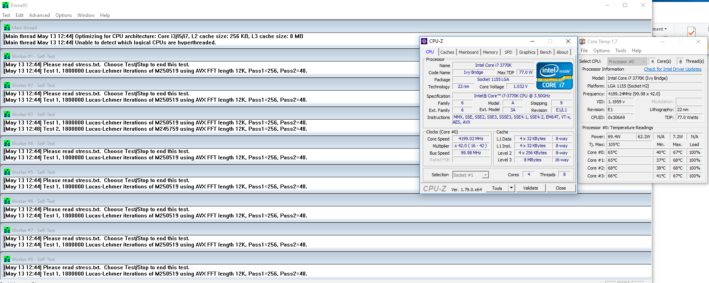This screenshot has width=709, height=283.
Task: Switch to the Mainboard tab in CPU-Z
Action: point(468,52)
